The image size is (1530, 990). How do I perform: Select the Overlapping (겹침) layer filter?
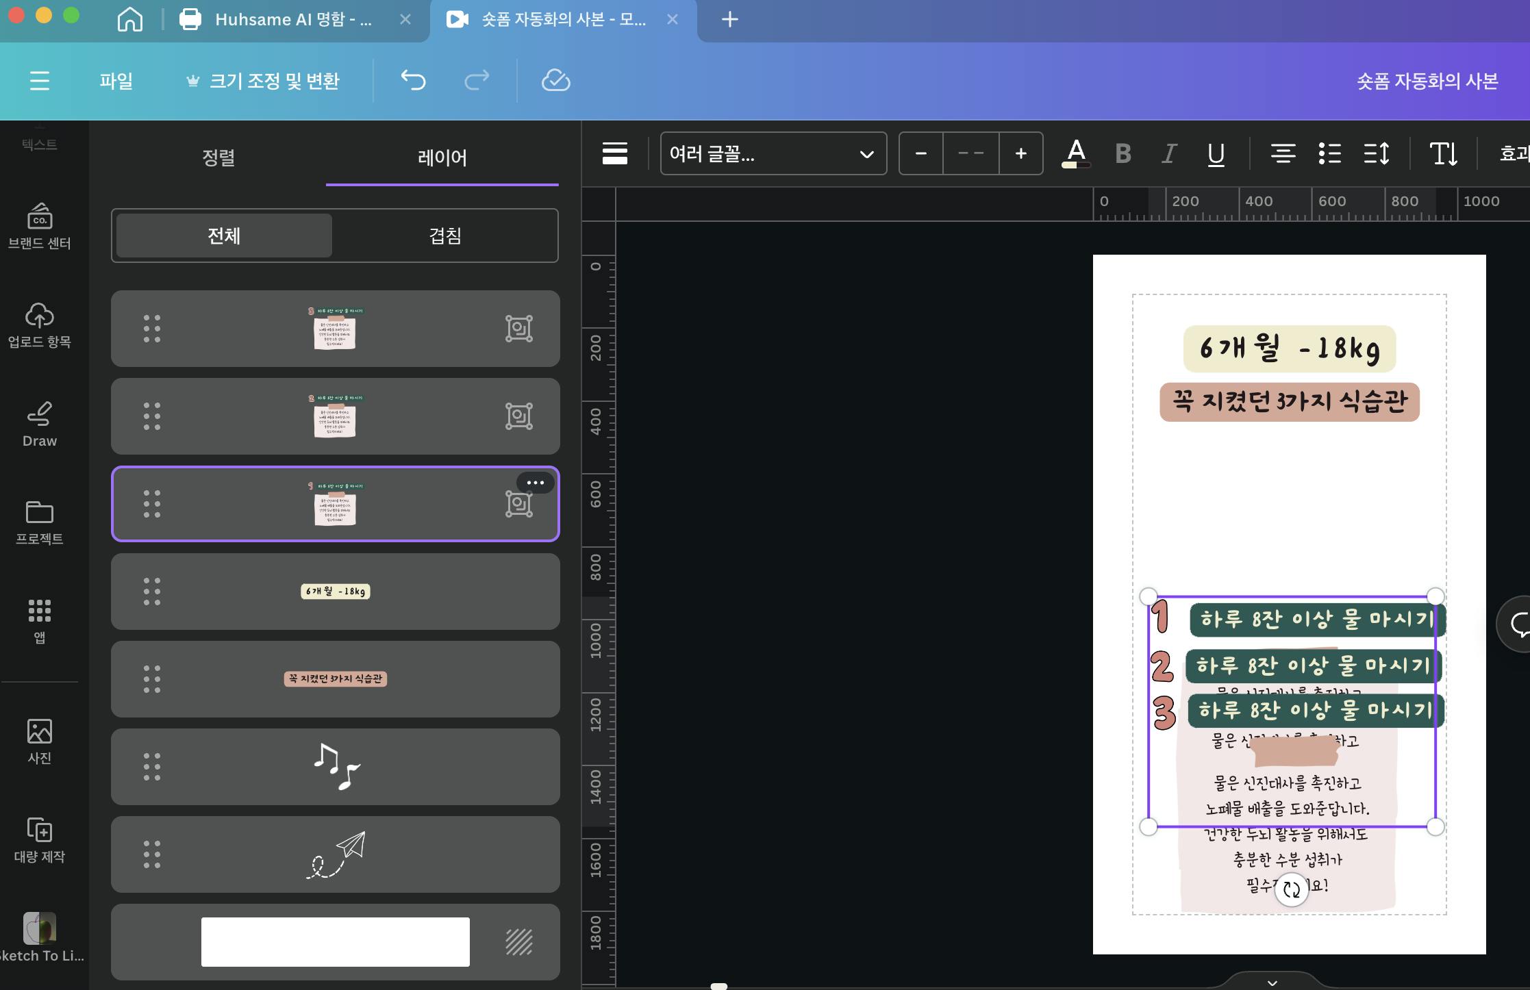[x=445, y=236]
